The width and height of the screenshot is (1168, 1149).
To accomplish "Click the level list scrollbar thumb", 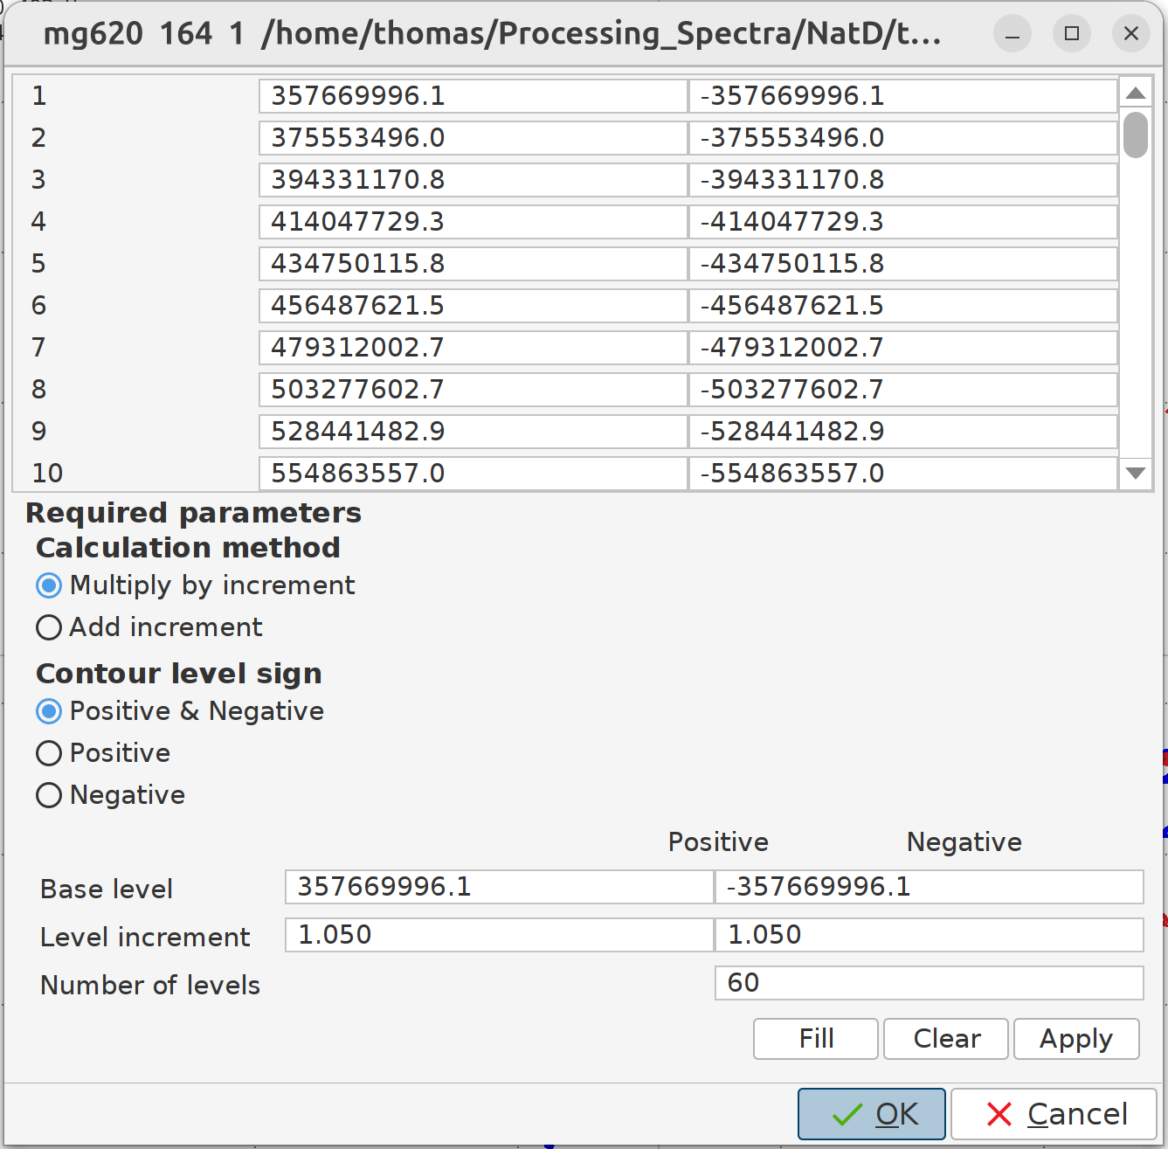I will [x=1135, y=135].
